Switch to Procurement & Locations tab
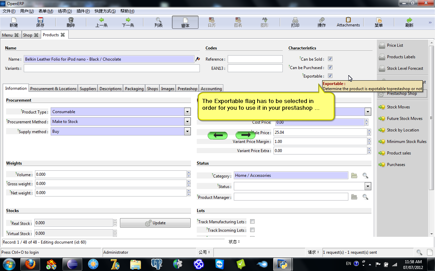 (53, 89)
